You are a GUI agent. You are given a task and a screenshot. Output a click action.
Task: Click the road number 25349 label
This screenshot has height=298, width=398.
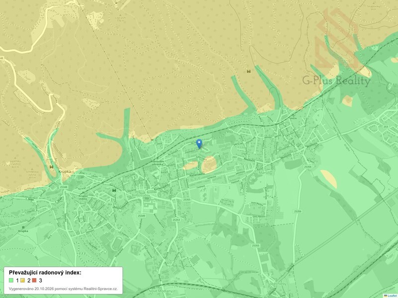tap(142, 216)
